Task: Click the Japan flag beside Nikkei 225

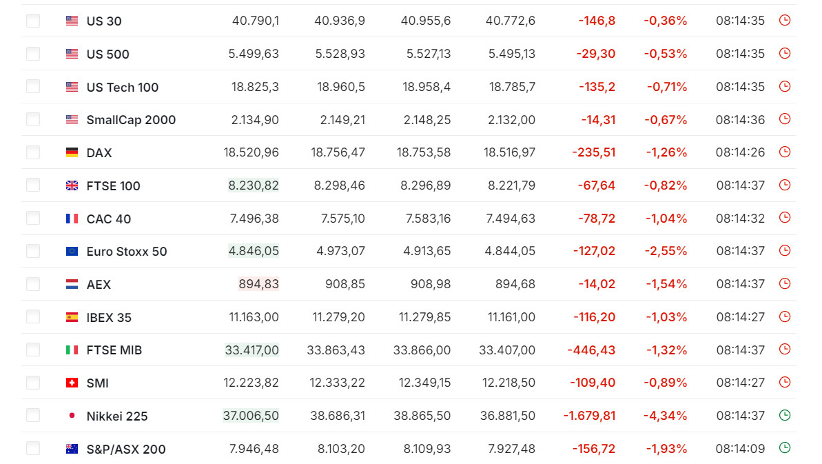Action: (72, 416)
